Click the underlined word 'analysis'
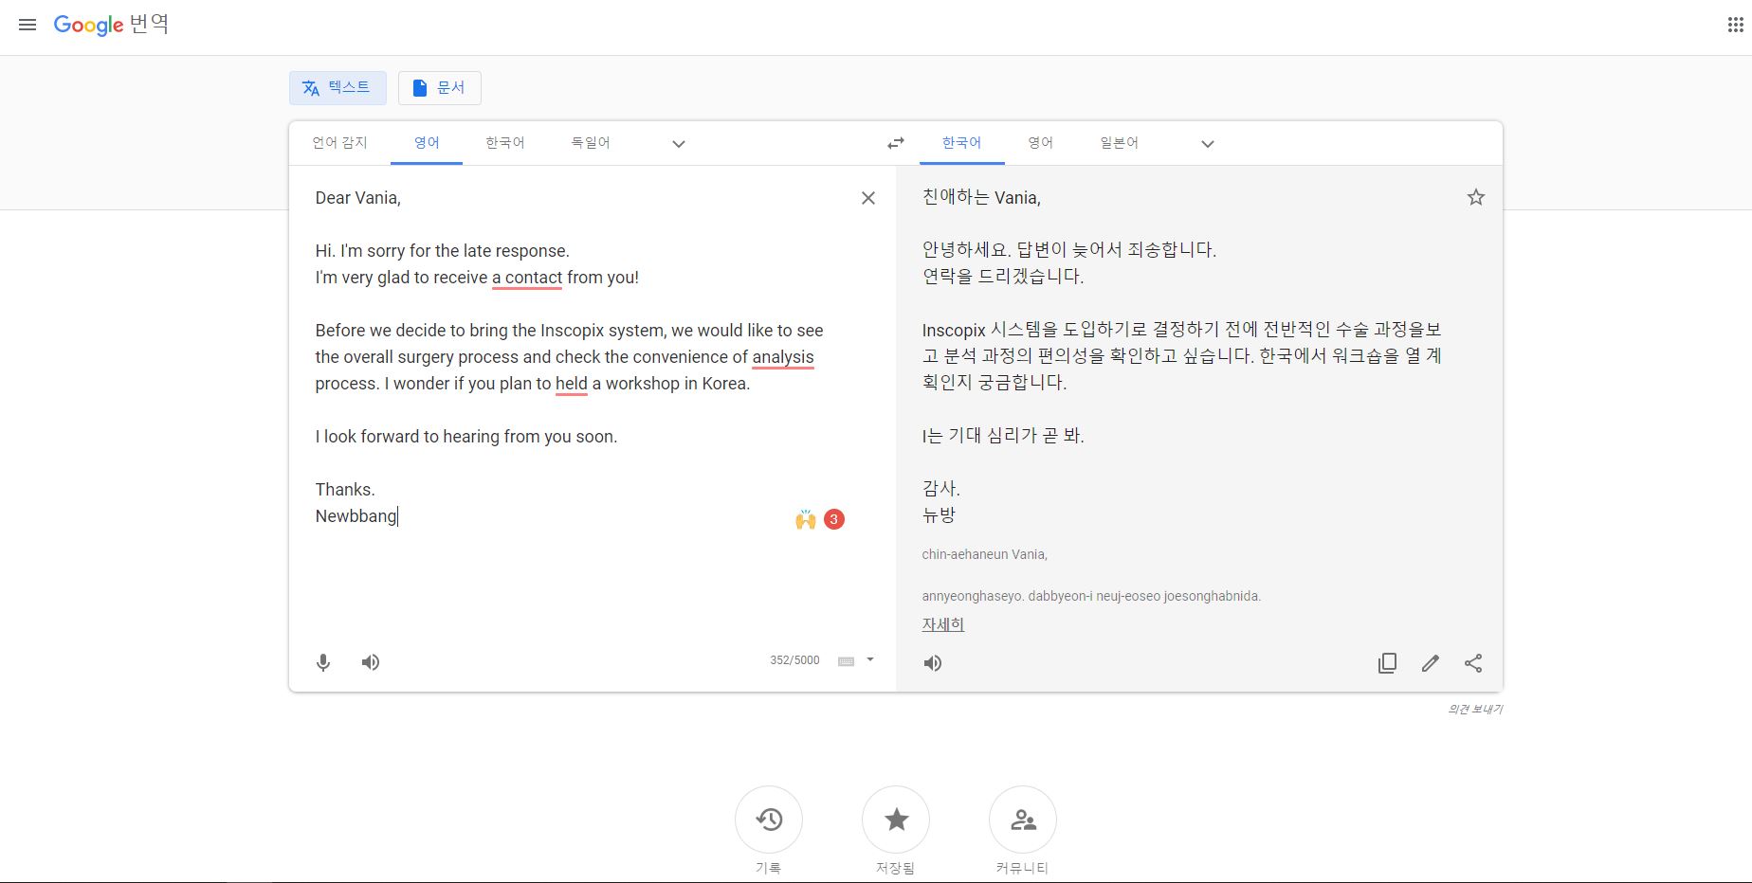The width and height of the screenshot is (1752, 883). coord(783,357)
